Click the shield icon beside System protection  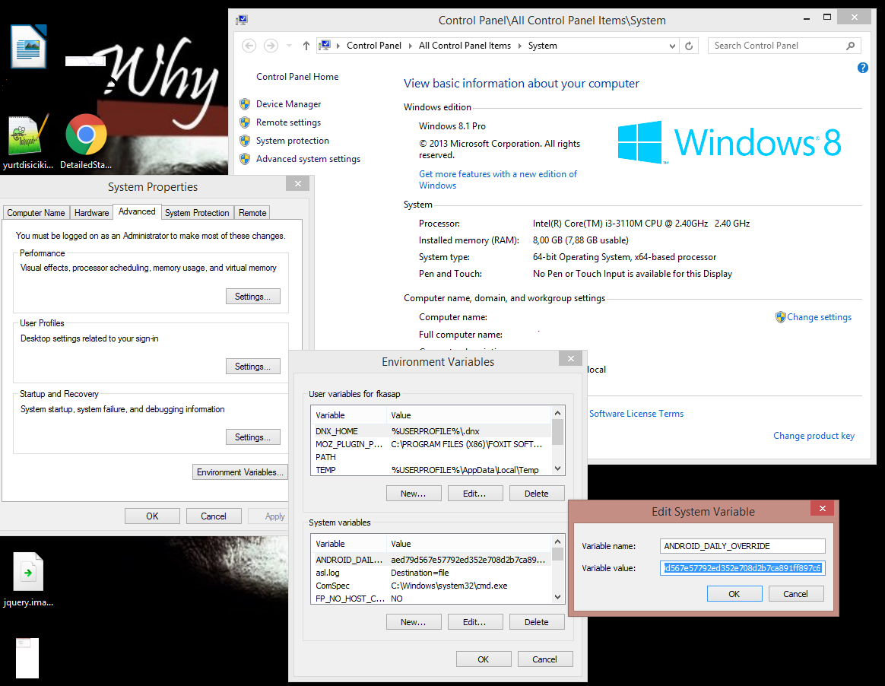click(x=245, y=141)
